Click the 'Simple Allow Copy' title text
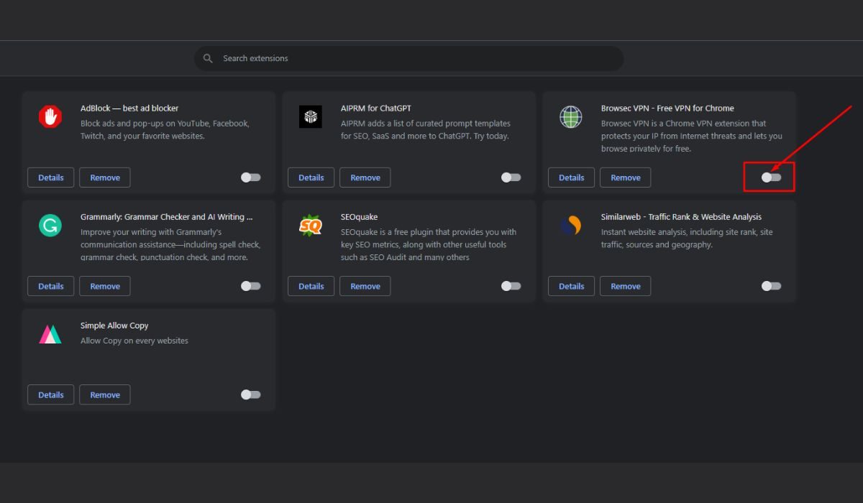Image resolution: width=863 pixels, height=503 pixels. pyautogui.click(x=114, y=326)
